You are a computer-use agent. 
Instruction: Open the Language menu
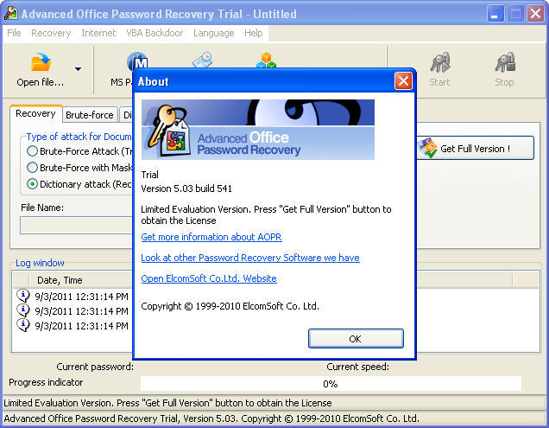click(x=213, y=33)
